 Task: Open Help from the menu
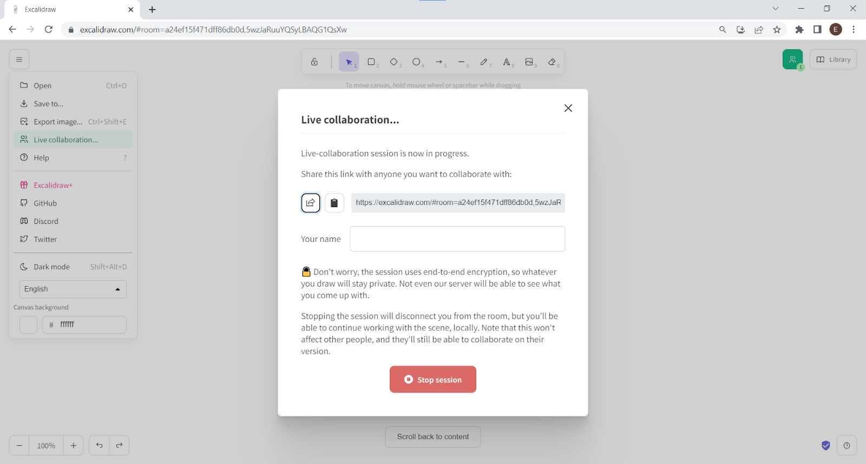point(73,157)
